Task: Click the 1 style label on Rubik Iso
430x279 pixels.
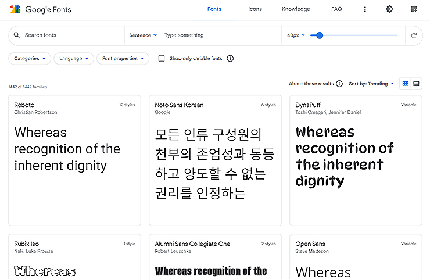Action: coord(129,244)
